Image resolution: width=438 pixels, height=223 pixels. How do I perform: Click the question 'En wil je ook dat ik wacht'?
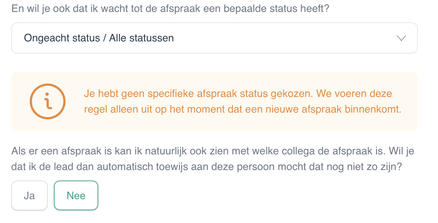pyautogui.click(x=170, y=8)
